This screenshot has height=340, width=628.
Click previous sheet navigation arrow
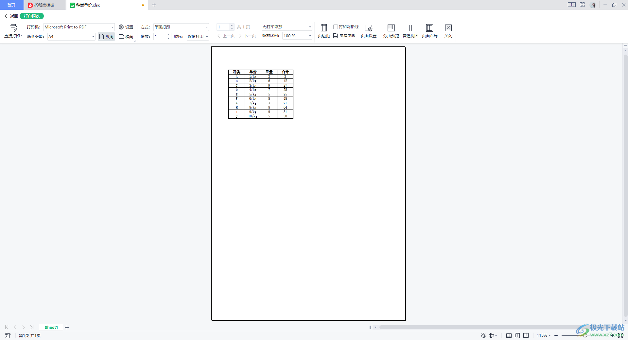(15, 327)
